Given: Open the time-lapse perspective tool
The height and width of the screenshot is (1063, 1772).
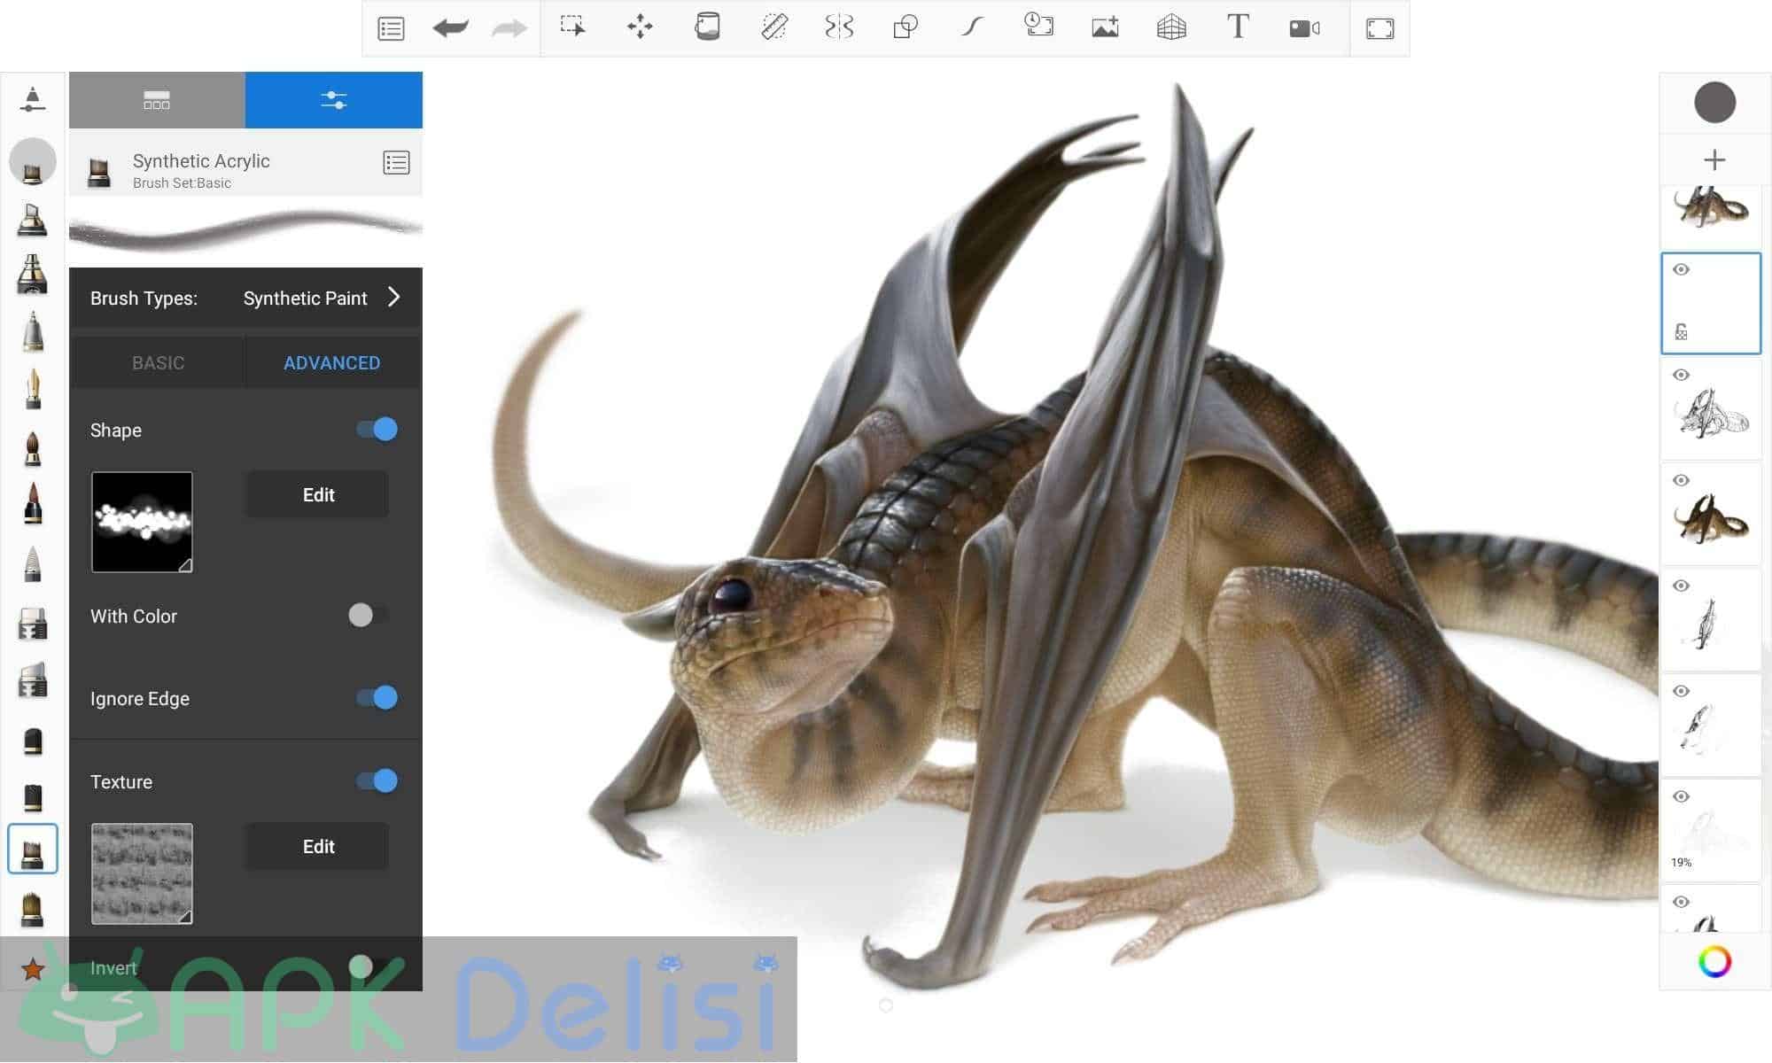Looking at the screenshot, I should 1038,25.
